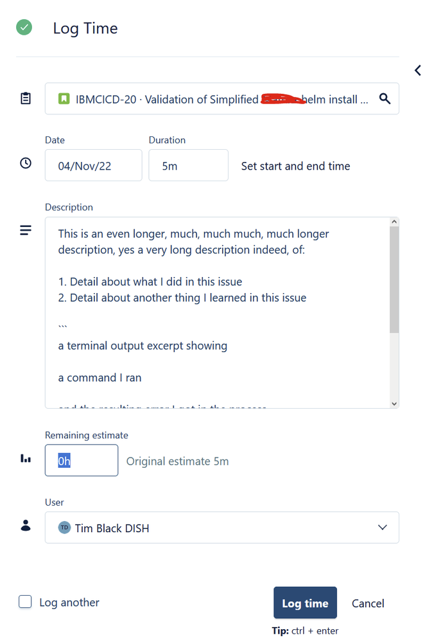Submit with the Log time button
This screenshot has height=642, width=425.
point(305,603)
